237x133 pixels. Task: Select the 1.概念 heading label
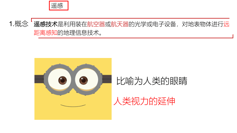coord(19,24)
